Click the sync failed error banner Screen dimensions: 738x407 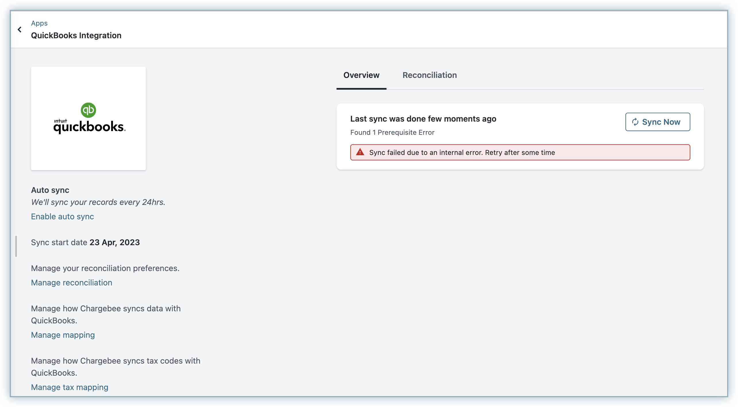tap(520, 152)
